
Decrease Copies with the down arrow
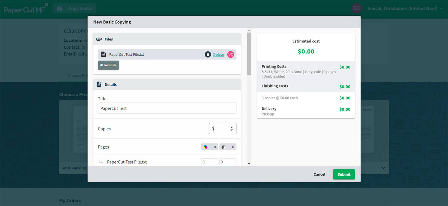tap(231, 130)
